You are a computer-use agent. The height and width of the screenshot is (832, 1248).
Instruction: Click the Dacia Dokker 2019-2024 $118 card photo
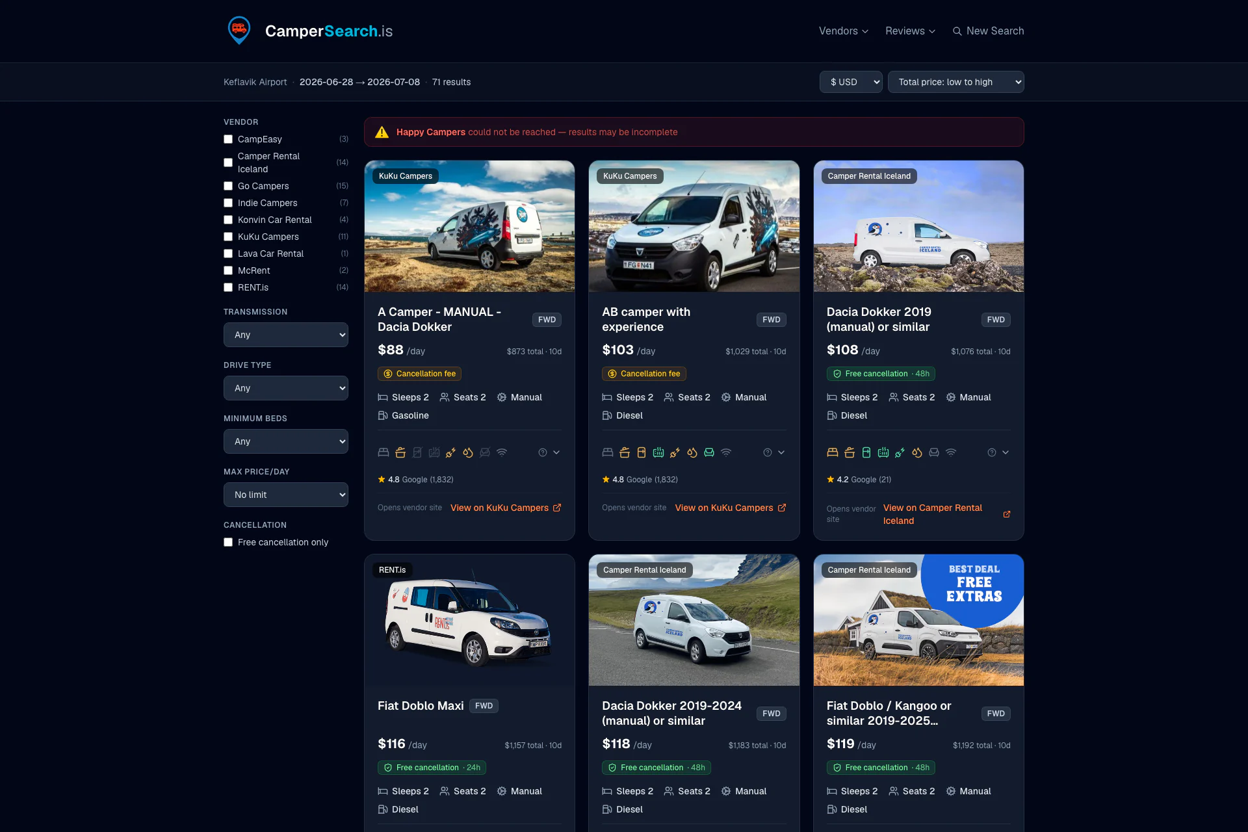694,620
